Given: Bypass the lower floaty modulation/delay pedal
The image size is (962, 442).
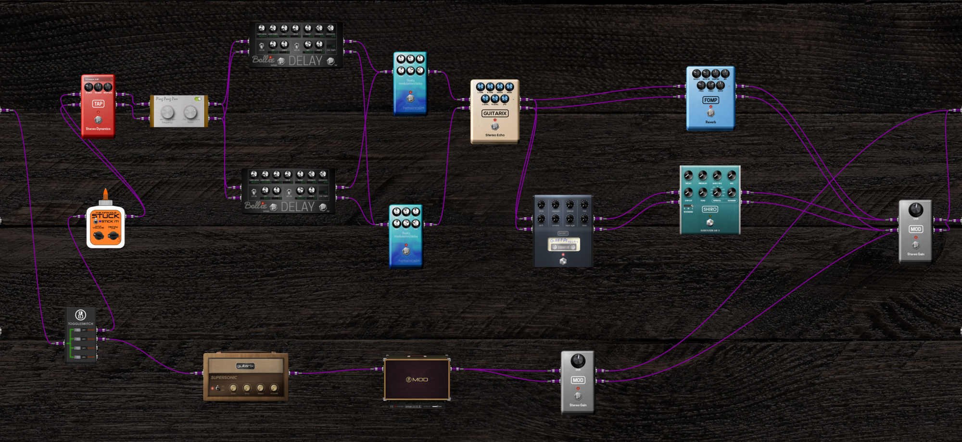Looking at the screenshot, I should (x=406, y=251).
